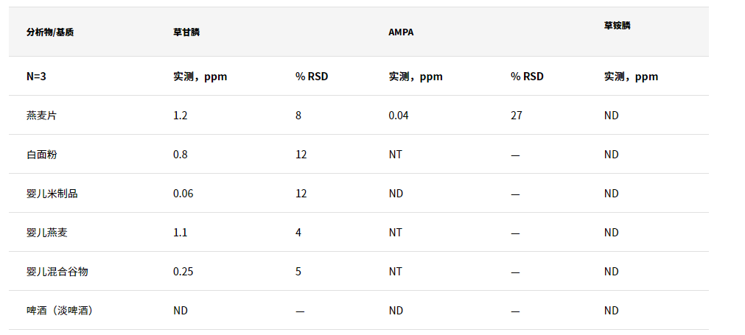This screenshot has height=335, width=745.
Task: Select the 0.8 value for 白面粉
Action: click(x=180, y=154)
